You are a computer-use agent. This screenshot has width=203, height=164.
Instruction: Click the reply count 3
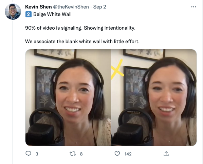(37, 154)
